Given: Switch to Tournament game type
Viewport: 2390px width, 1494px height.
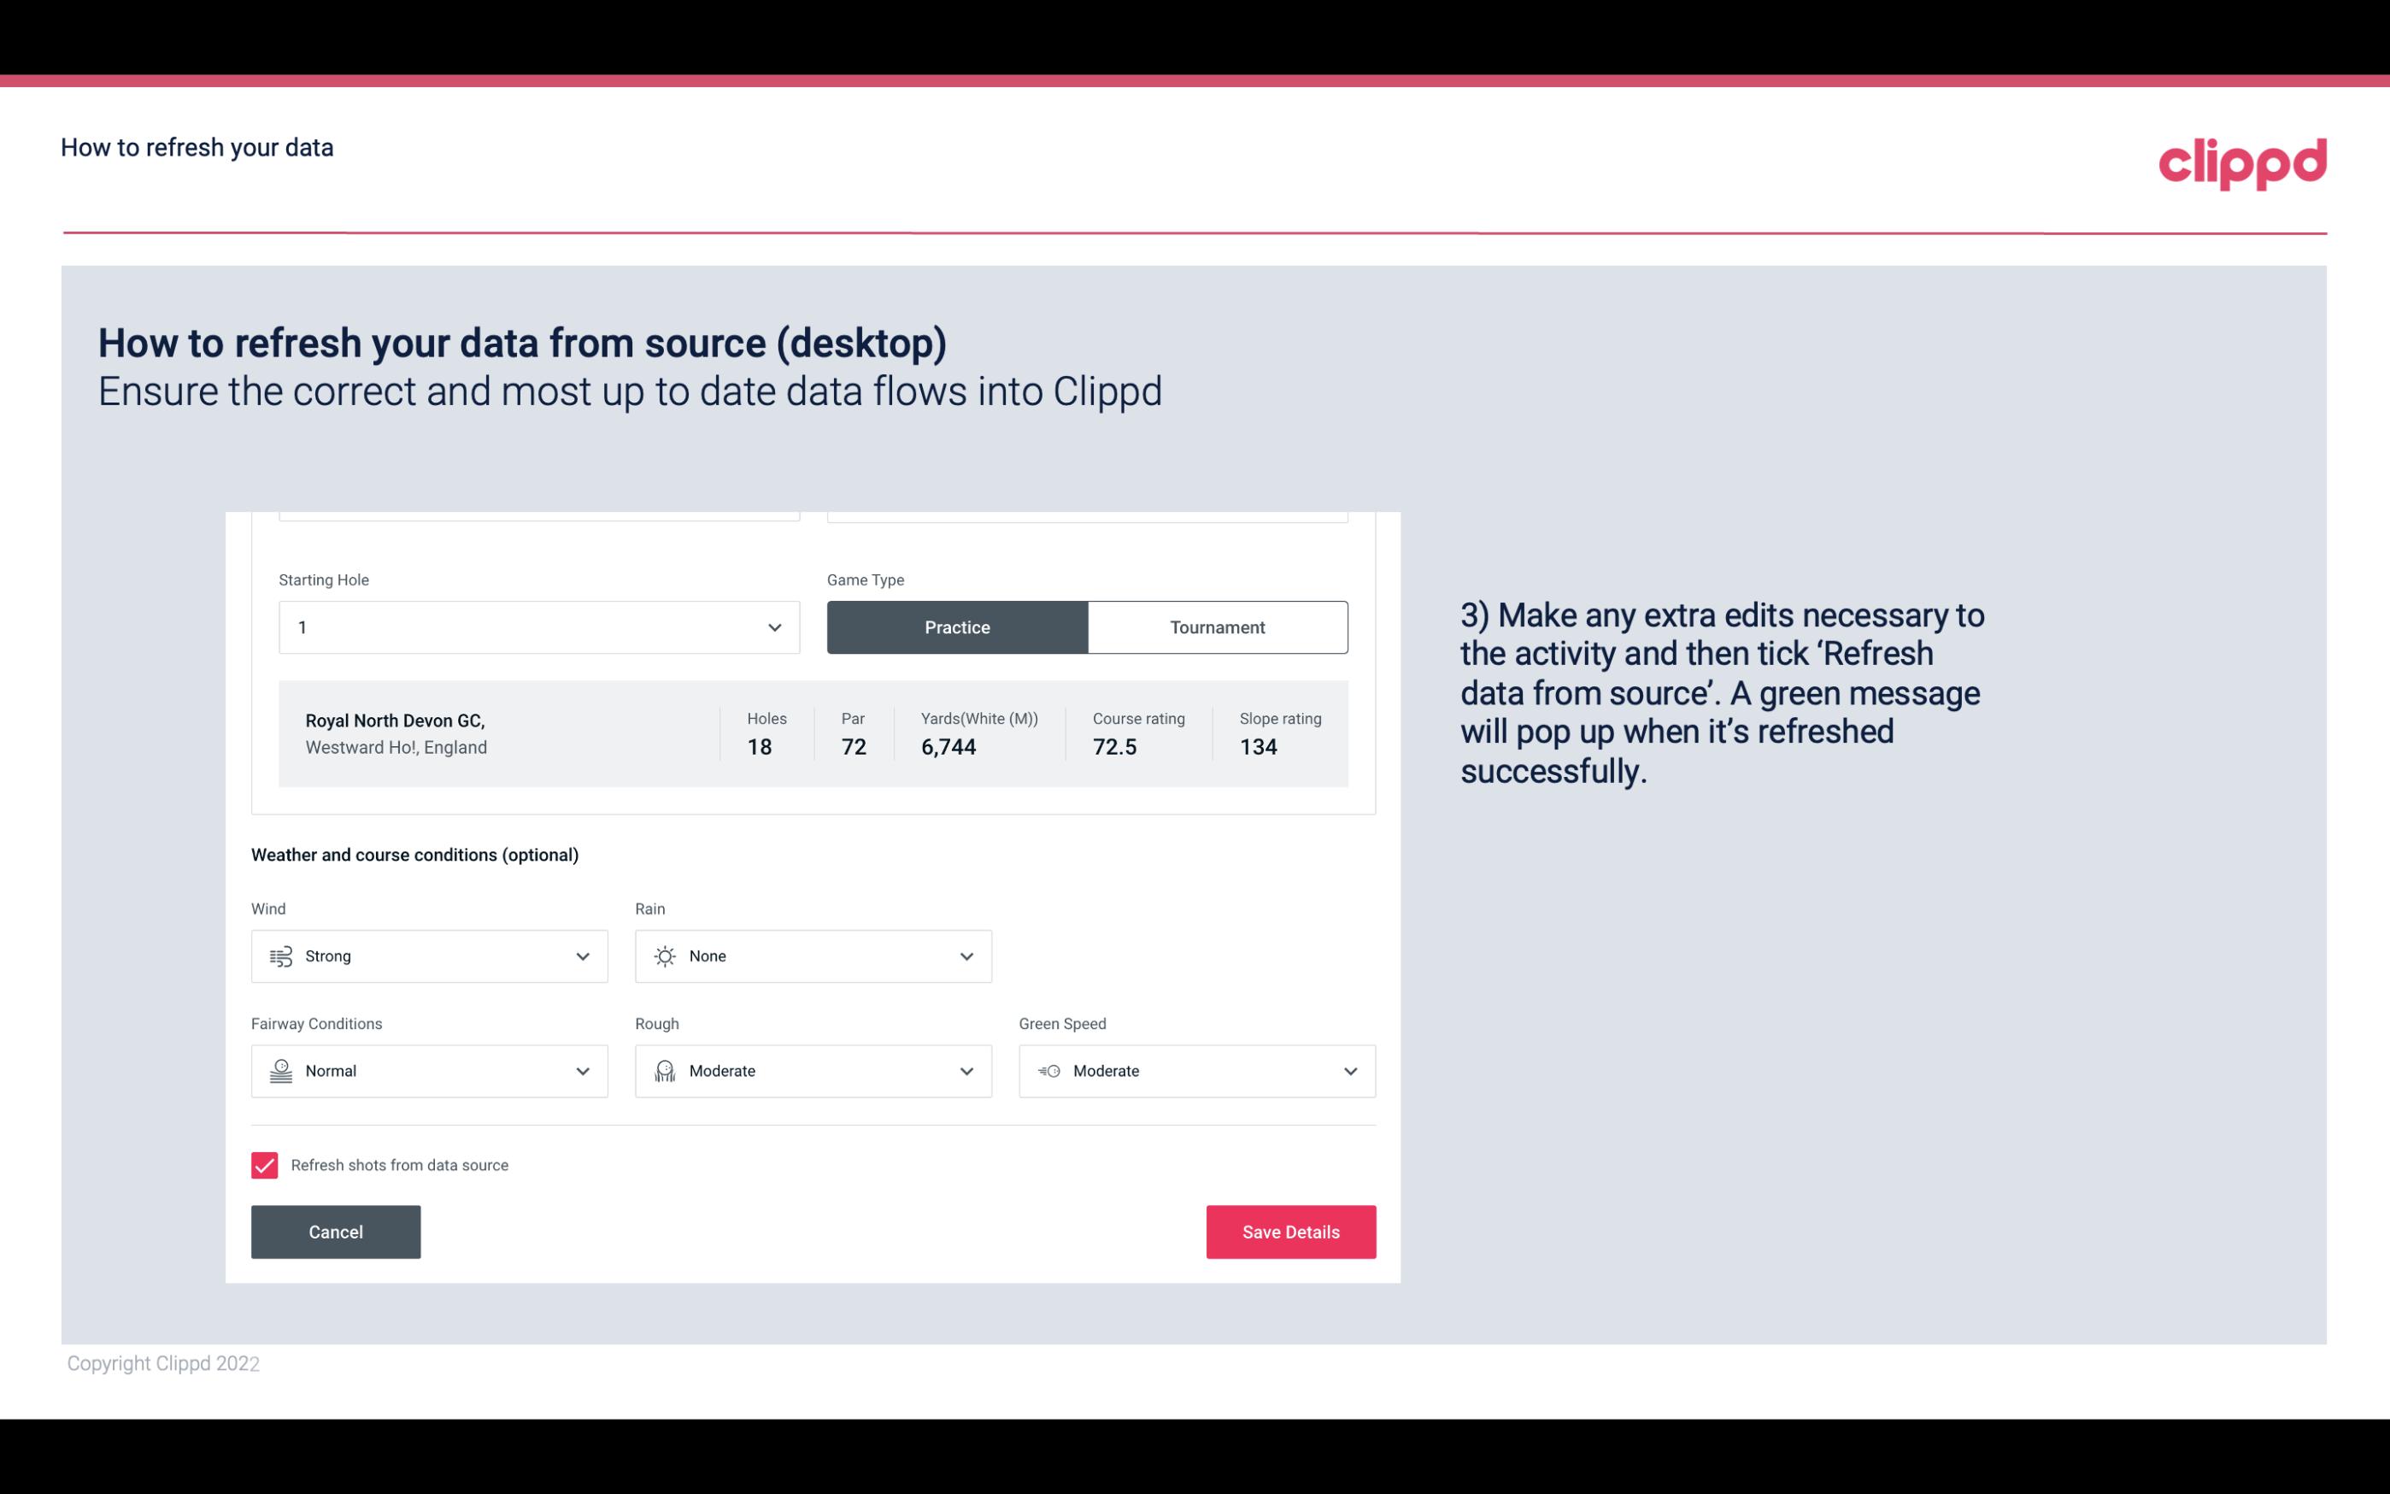Looking at the screenshot, I should pyautogui.click(x=1217, y=626).
